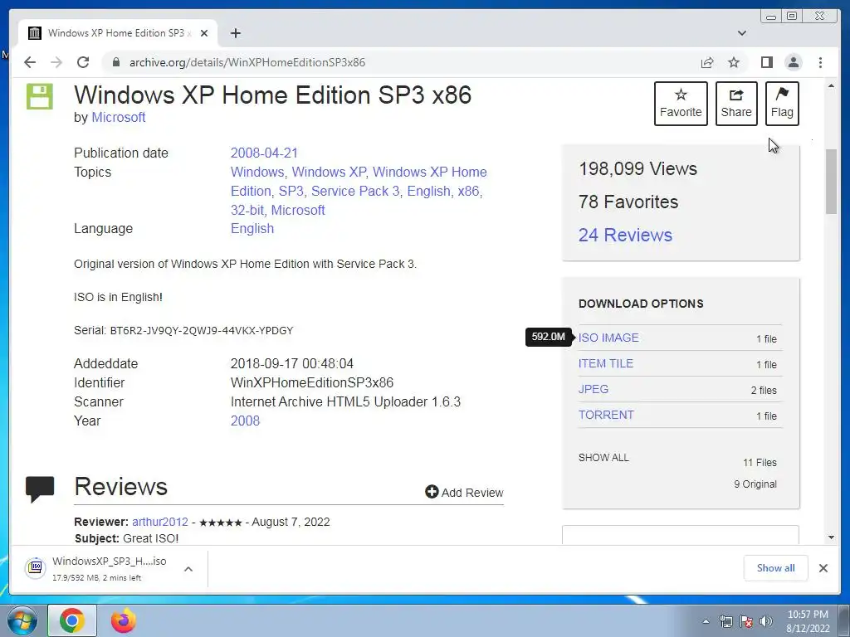Download the TORRENT file
Screen dimensions: 850x637
(x=606, y=415)
